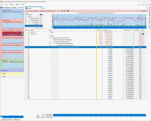Click the bottom-left mini timeline ruler

(x=13, y=117)
